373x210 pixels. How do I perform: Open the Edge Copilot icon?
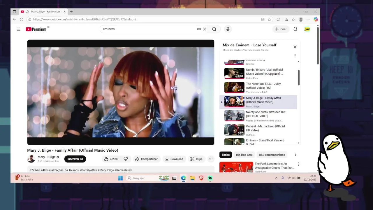coord(316,19)
